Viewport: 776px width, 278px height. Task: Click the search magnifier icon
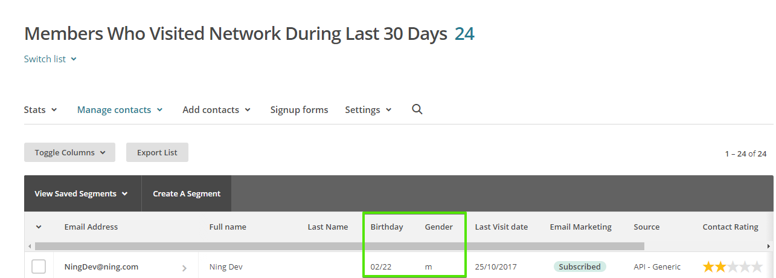(x=417, y=109)
